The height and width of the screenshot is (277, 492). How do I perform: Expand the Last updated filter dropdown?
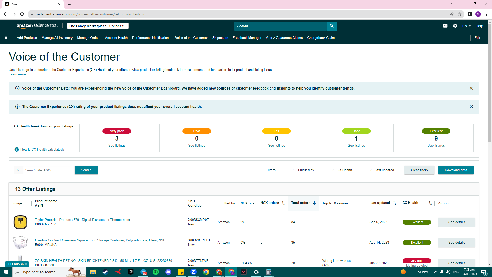pyautogui.click(x=382, y=170)
